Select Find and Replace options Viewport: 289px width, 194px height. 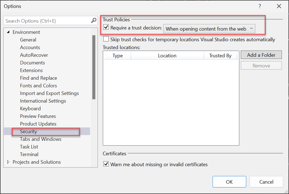click(x=39, y=78)
